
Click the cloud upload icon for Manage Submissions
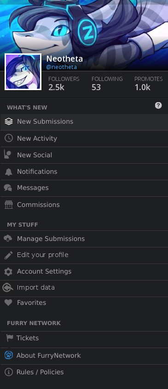coord(8,239)
